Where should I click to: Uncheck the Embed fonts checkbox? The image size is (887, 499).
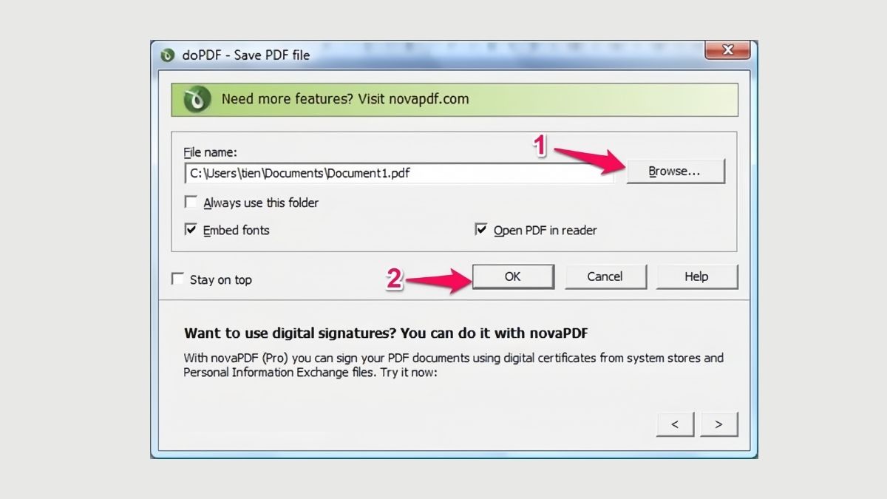(191, 230)
